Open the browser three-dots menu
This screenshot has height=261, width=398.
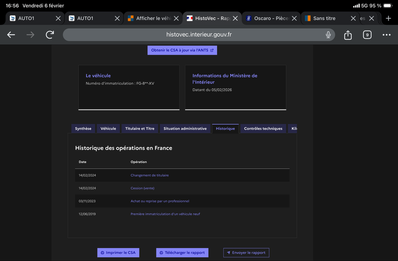point(387,35)
